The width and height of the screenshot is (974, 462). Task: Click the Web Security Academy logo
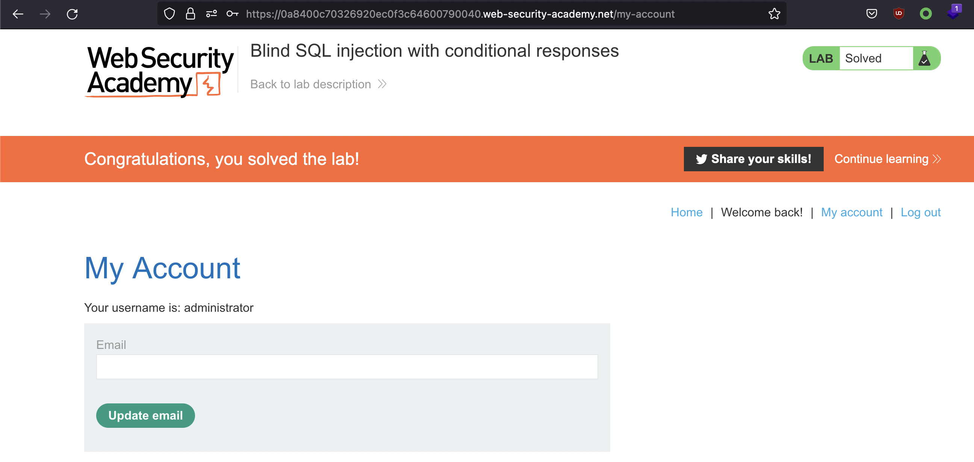(x=160, y=71)
